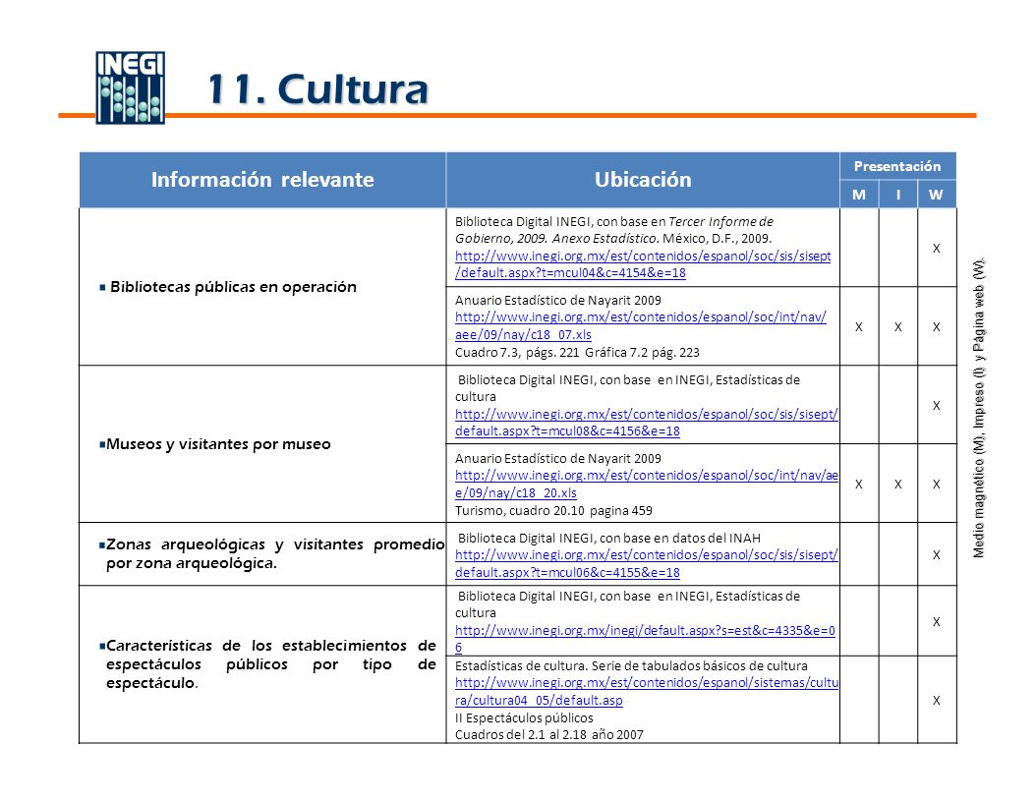This screenshot has height=802, width=1036.
Task: Select 'con base en datos del INAH' text
Action: (680, 539)
